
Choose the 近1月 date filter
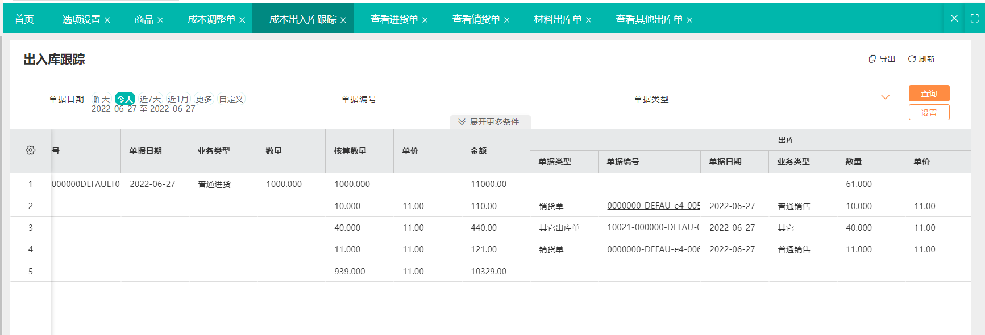pos(178,99)
